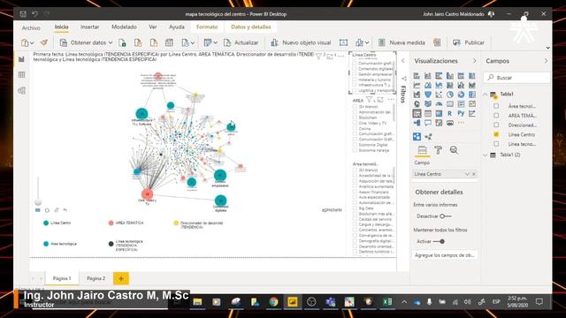
Task: Open Obtener datos dropdown arrow
Action: click(111, 42)
